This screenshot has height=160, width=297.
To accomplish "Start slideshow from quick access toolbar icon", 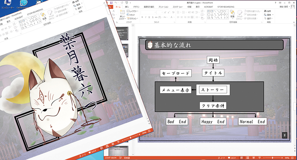I will point(127,3).
